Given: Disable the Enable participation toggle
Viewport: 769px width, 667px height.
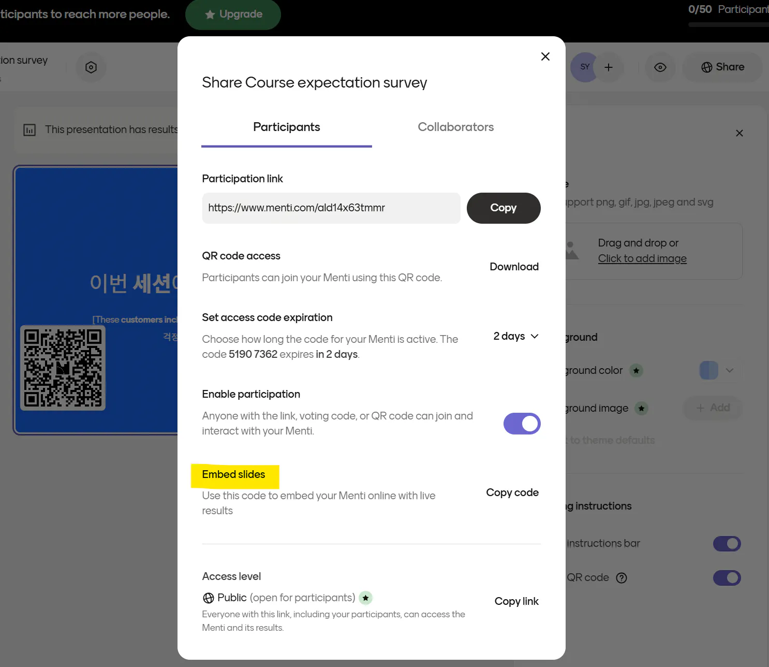Looking at the screenshot, I should [522, 424].
